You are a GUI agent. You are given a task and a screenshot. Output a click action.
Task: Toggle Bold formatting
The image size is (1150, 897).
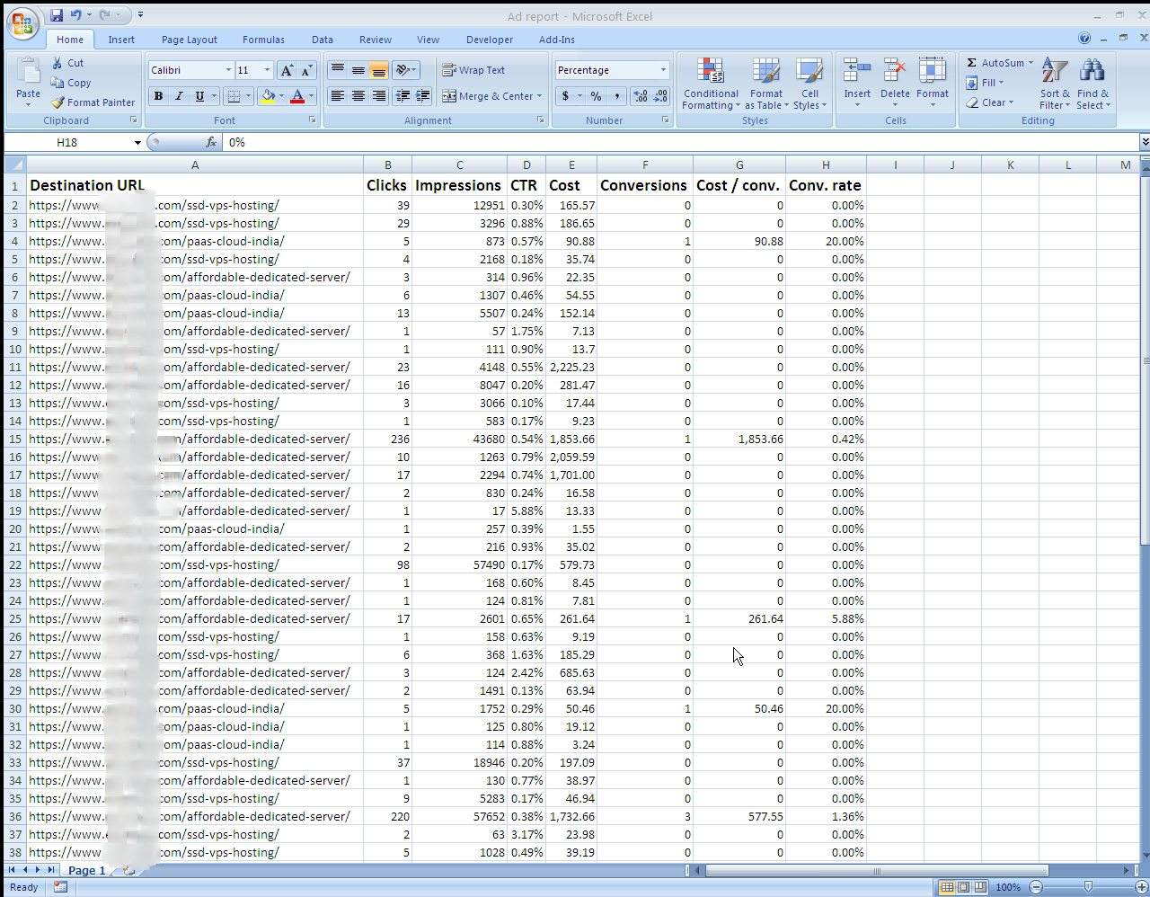tap(158, 96)
